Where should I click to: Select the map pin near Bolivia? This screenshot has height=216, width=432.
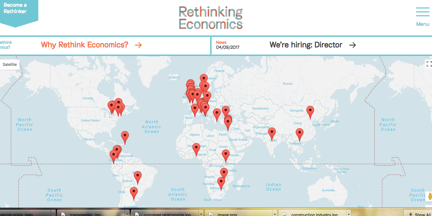click(x=137, y=177)
